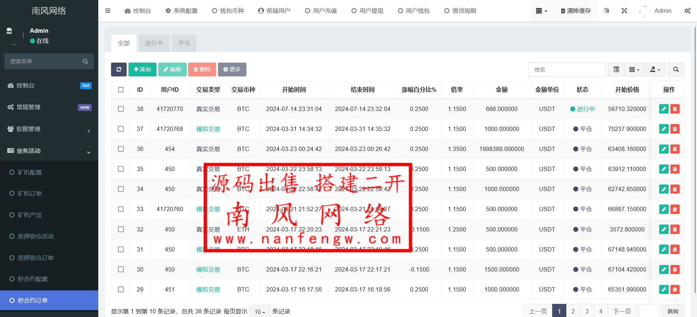Viewport: 697px width, 317px height.
Task: Click the language switch icon in top bar
Action: tap(606, 11)
